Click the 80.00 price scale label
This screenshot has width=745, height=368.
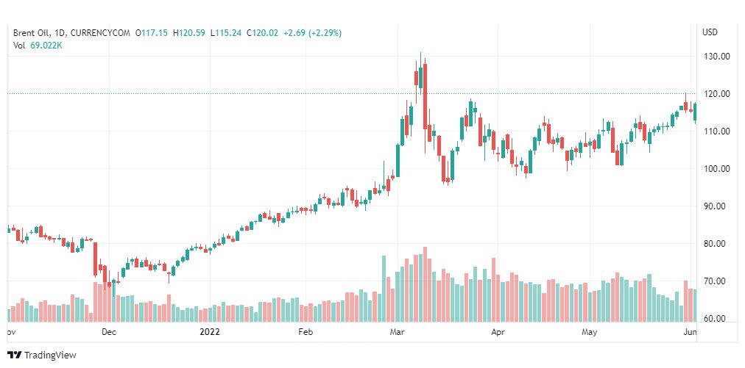point(716,244)
